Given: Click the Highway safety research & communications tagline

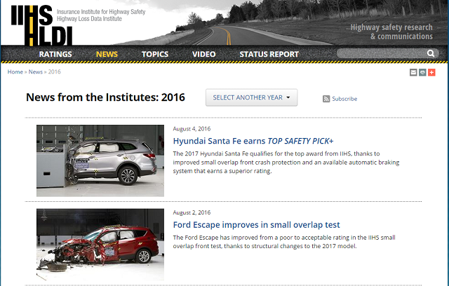Looking at the screenshot, I should [391, 32].
